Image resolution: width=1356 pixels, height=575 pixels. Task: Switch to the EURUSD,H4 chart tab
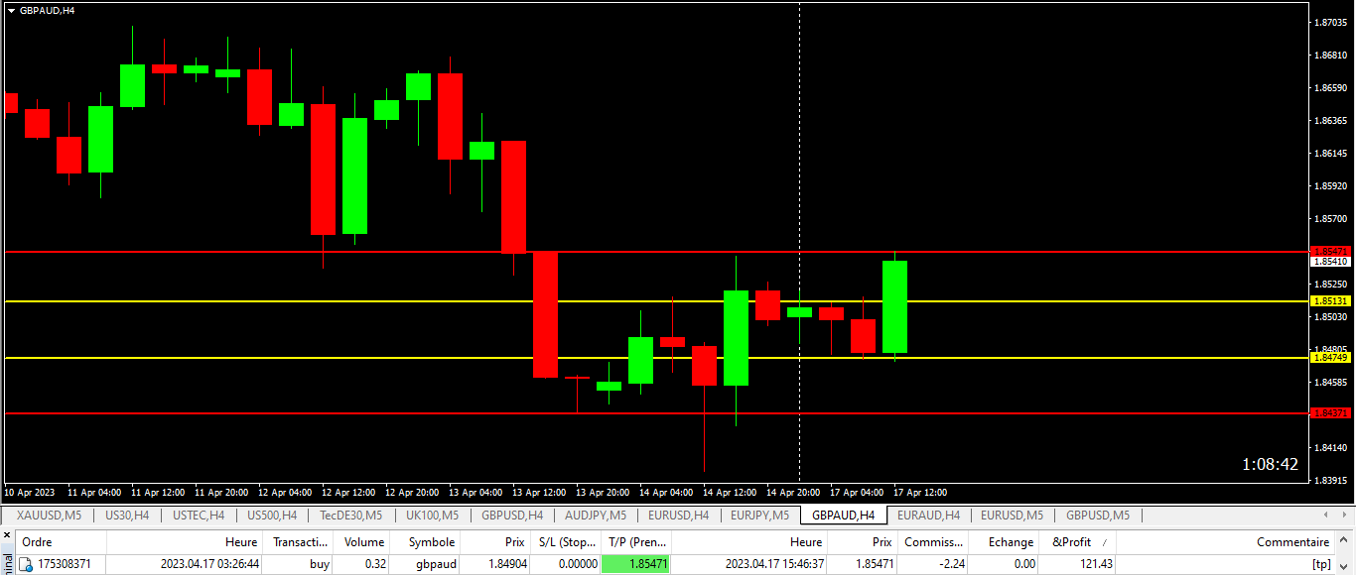(678, 516)
